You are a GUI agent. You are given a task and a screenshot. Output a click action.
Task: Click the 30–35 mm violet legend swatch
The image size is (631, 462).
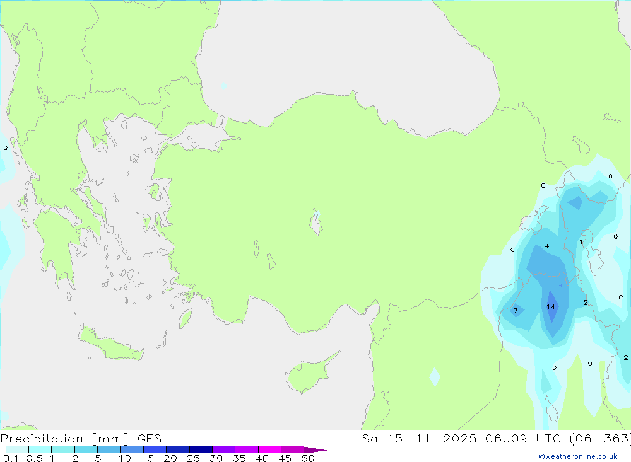pos(223,449)
